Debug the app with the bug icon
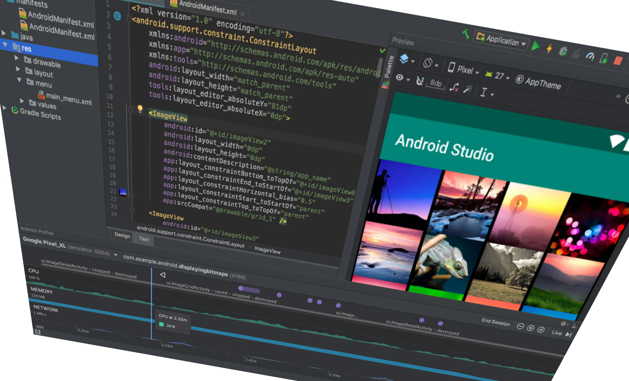 563,52
